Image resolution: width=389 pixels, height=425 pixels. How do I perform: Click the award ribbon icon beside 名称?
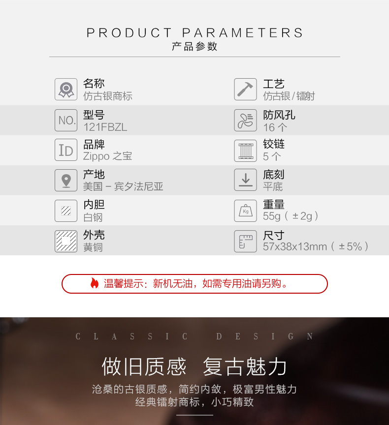[66, 90]
